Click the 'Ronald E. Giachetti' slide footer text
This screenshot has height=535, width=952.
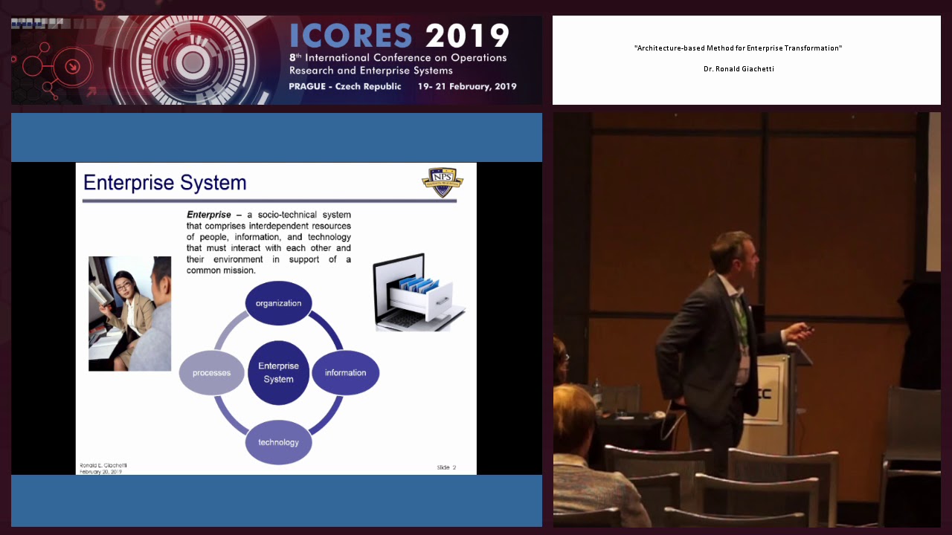click(103, 465)
